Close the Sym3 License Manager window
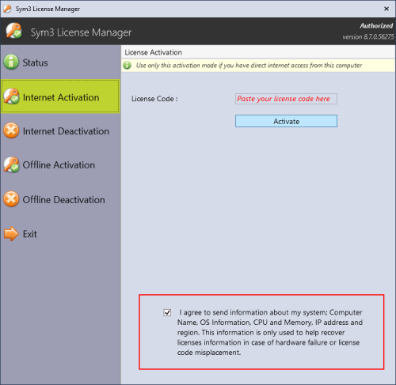The height and width of the screenshot is (385, 396). point(386,9)
